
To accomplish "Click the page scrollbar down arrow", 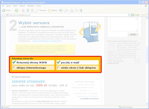I will (x=147, y=104).
